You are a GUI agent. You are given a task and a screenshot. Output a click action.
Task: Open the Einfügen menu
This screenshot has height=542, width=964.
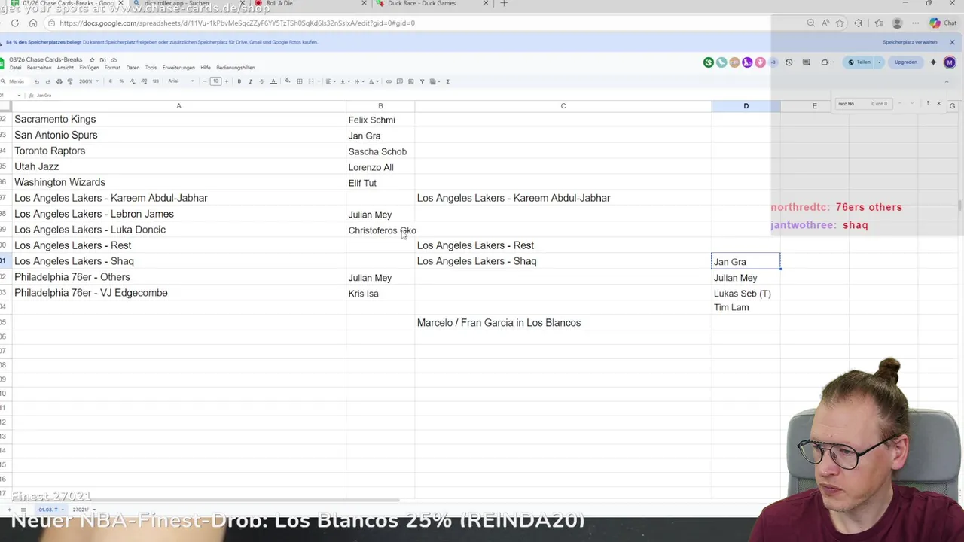[x=89, y=68]
